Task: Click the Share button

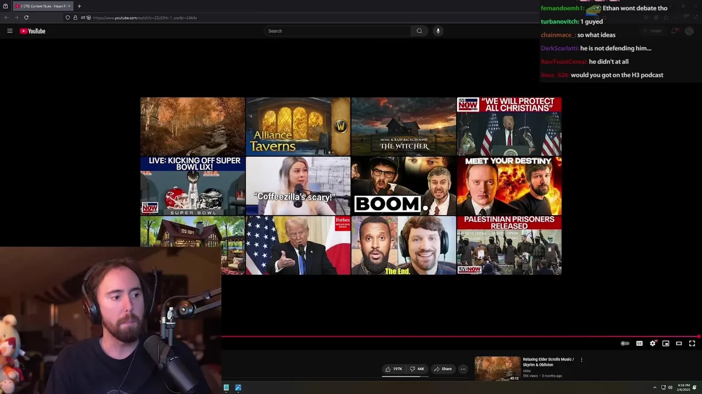Action: (443, 369)
